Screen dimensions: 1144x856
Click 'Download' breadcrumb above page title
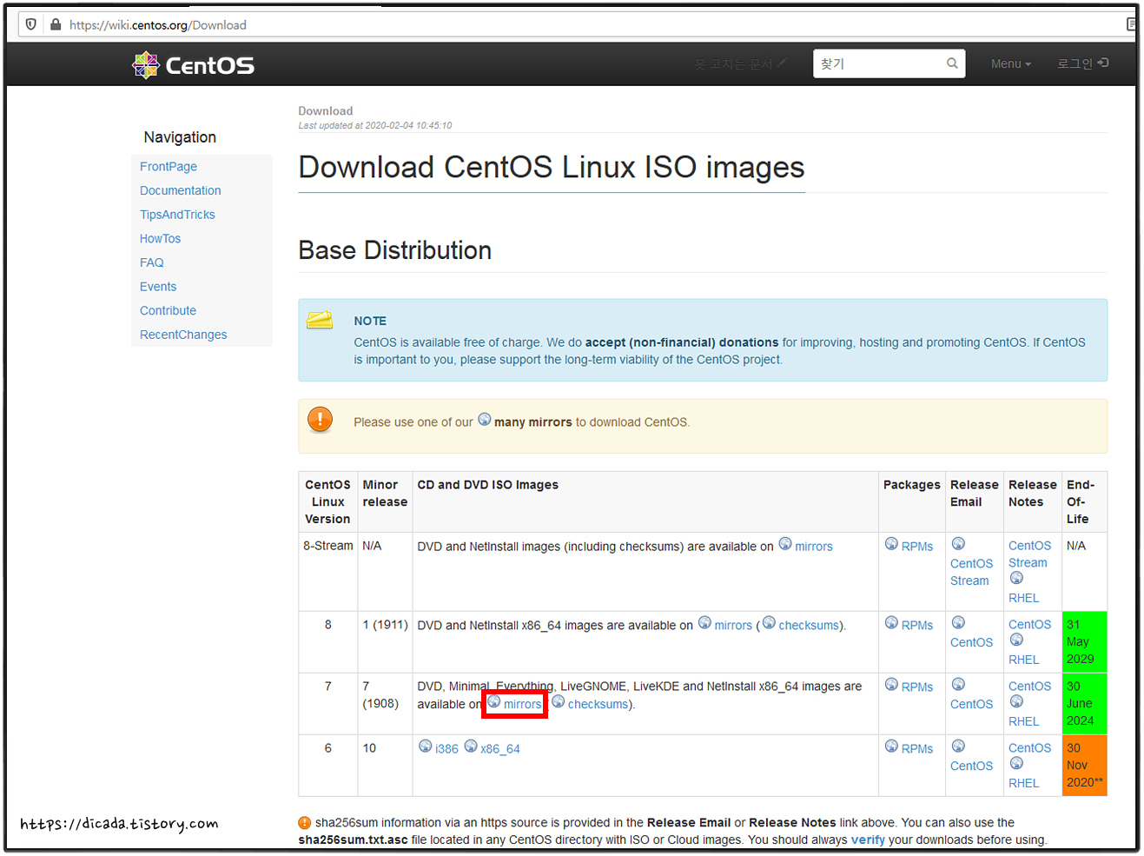tap(326, 111)
